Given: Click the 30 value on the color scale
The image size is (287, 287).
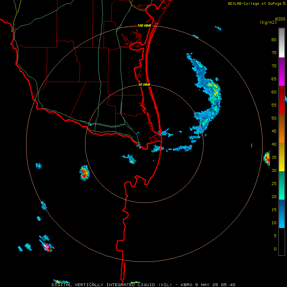Looking at the screenshot, I should tap(274, 170).
